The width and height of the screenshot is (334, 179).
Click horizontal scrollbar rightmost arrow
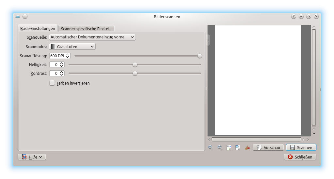(308, 140)
